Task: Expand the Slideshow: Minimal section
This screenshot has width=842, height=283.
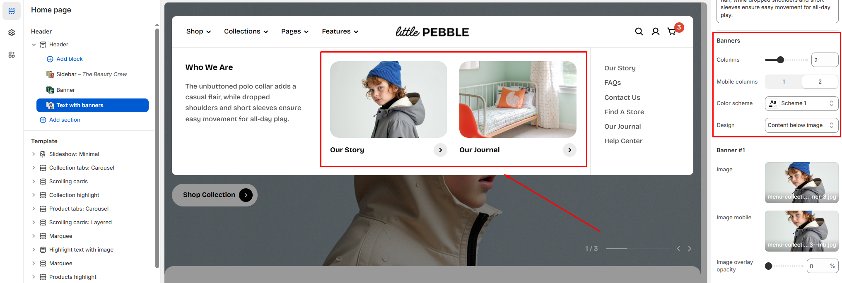Action: point(34,154)
